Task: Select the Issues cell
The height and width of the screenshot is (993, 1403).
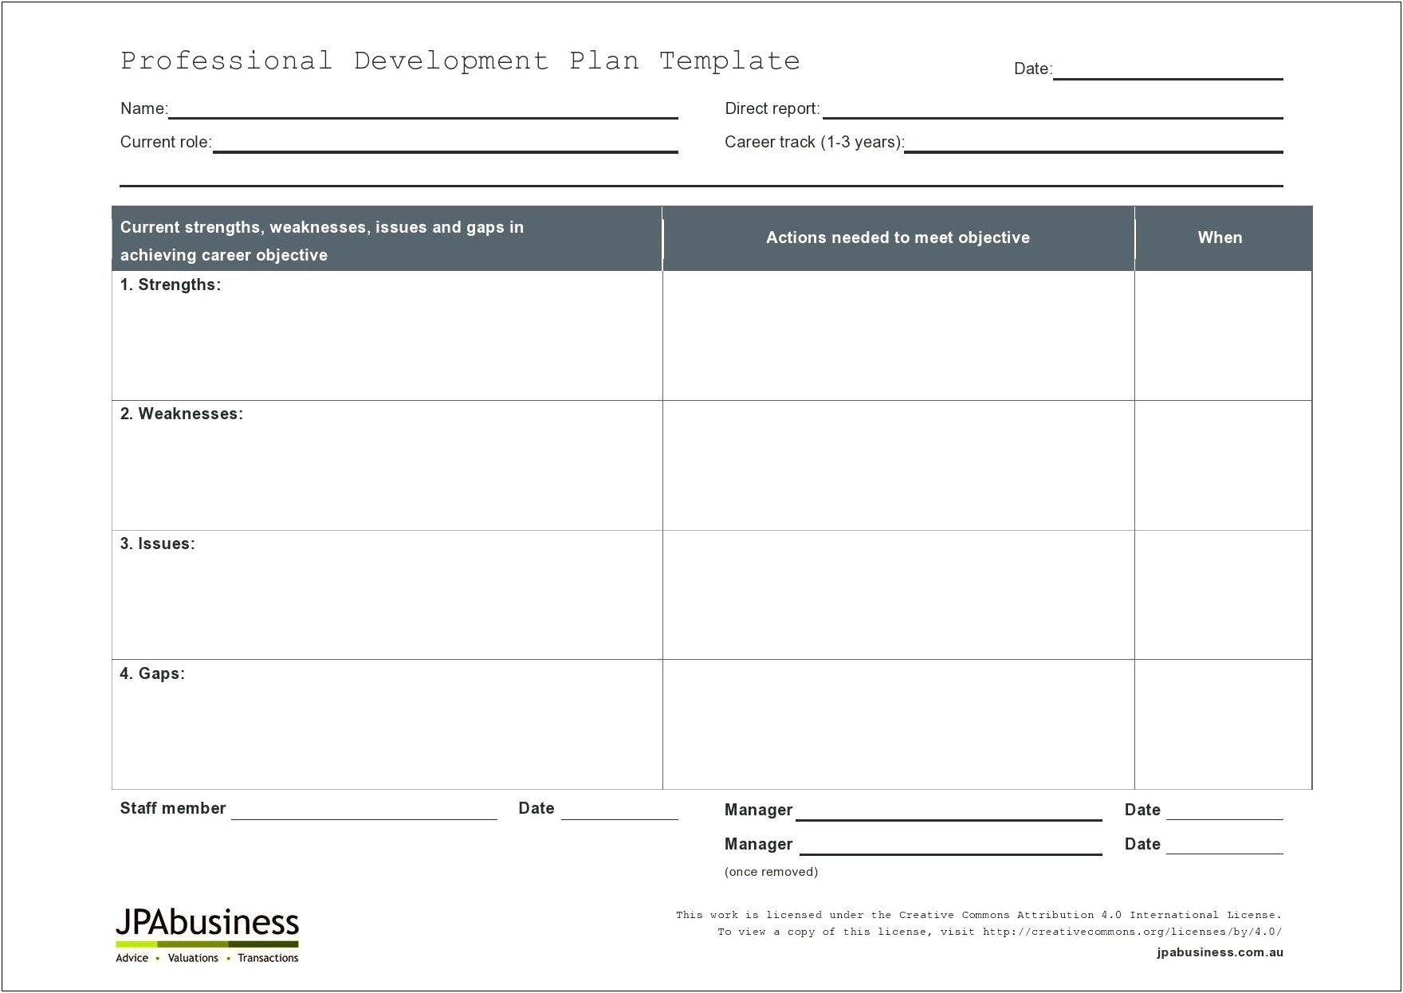Action: (387, 595)
